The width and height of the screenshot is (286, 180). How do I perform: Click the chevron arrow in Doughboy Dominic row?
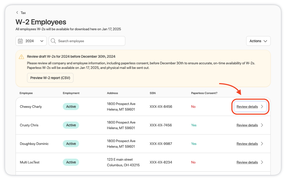(262, 144)
